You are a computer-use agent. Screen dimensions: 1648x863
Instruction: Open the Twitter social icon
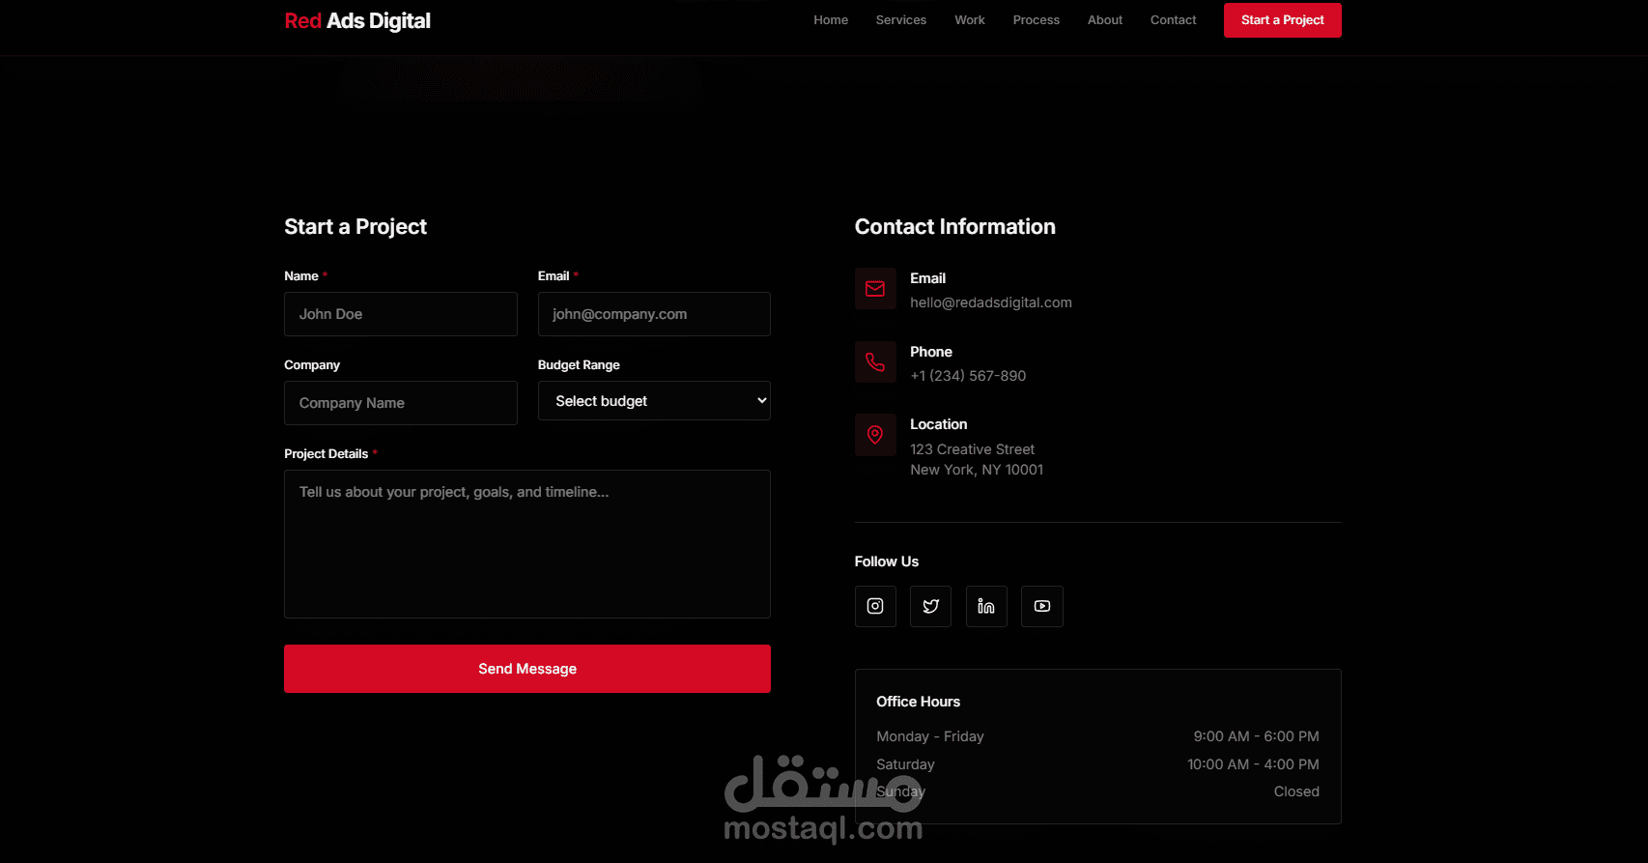click(x=930, y=606)
